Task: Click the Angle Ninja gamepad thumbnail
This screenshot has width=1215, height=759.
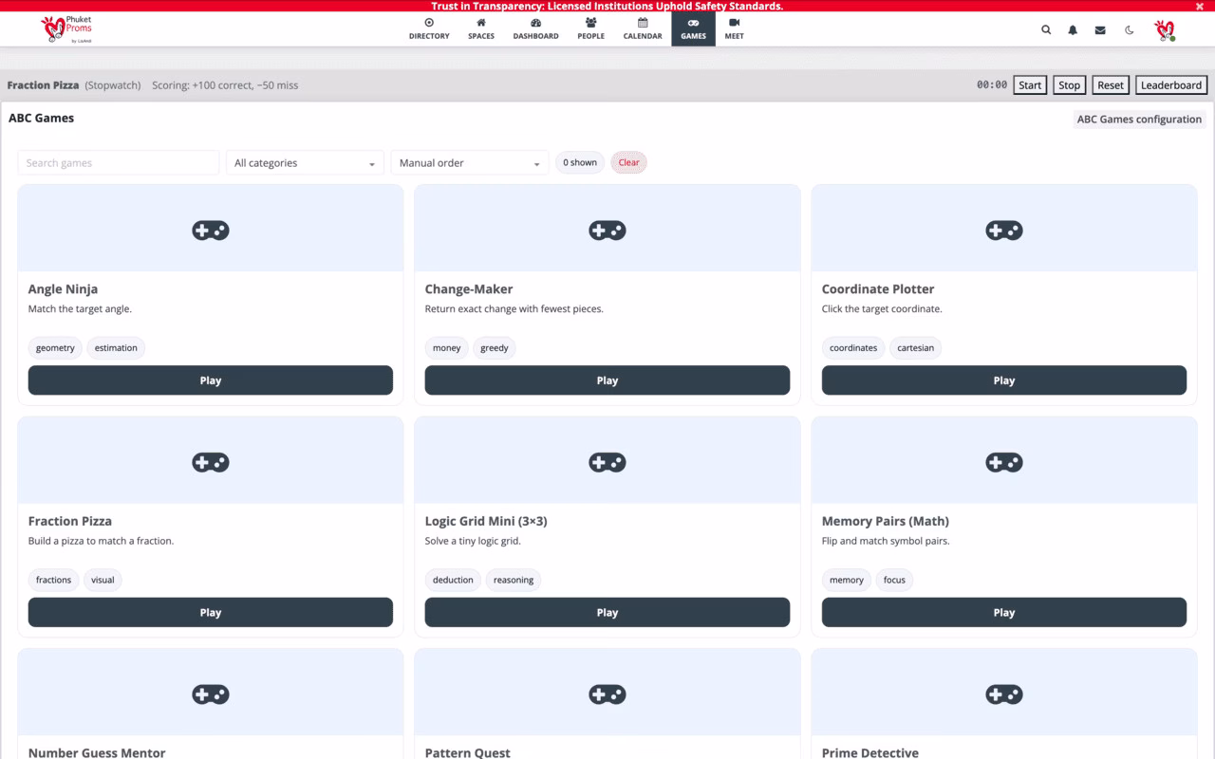Action: 211,230
